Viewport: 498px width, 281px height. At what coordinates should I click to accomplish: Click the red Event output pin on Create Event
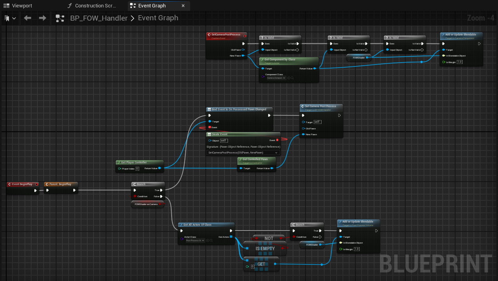click(x=277, y=140)
